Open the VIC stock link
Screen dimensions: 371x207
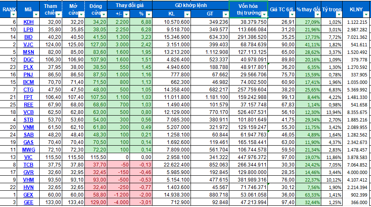tap(28, 157)
